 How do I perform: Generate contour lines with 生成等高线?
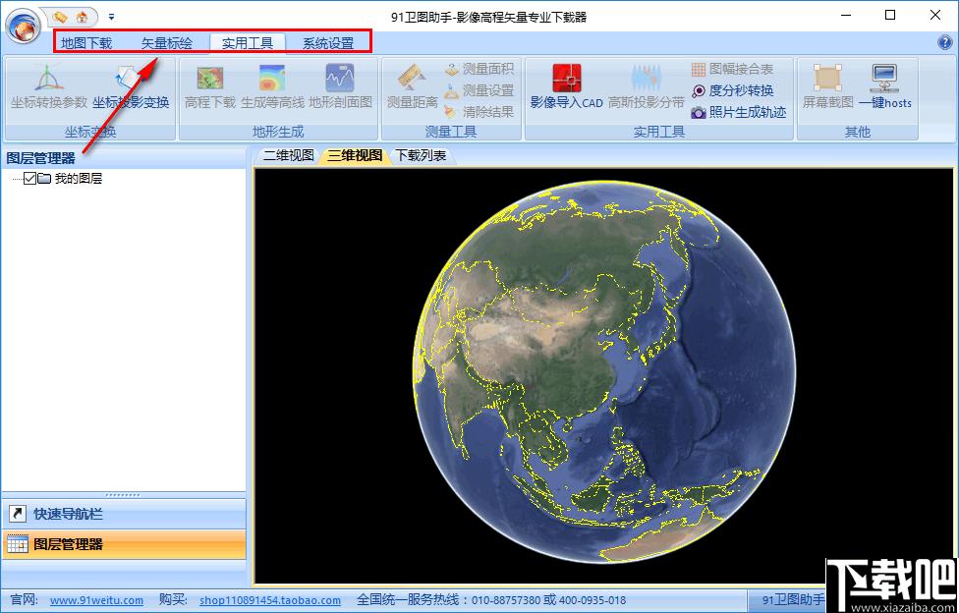click(272, 87)
